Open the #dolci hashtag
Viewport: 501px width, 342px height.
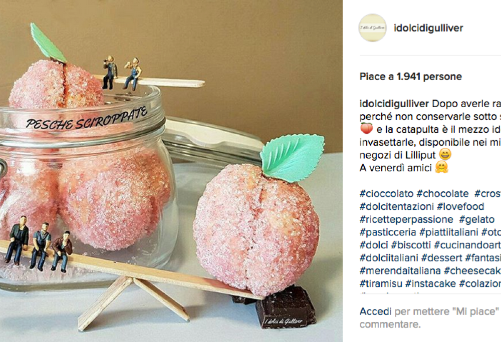374,245
